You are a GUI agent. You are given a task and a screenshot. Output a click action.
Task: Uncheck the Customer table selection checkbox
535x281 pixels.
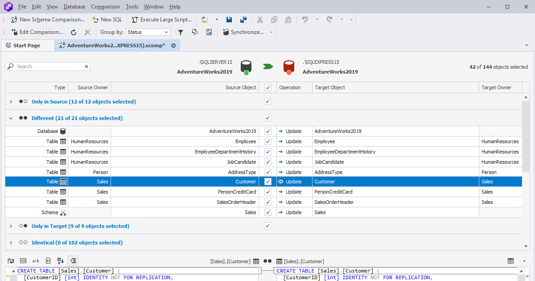coord(267,182)
